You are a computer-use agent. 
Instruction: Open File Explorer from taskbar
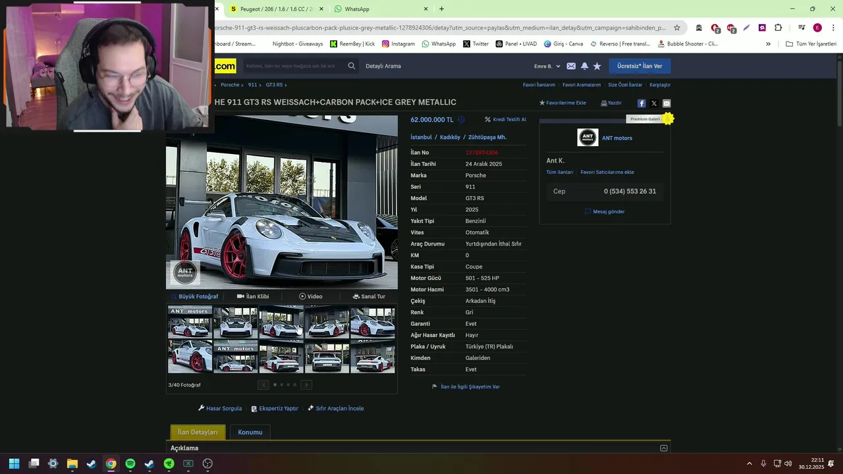pyautogui.click(x=72, y=463)
